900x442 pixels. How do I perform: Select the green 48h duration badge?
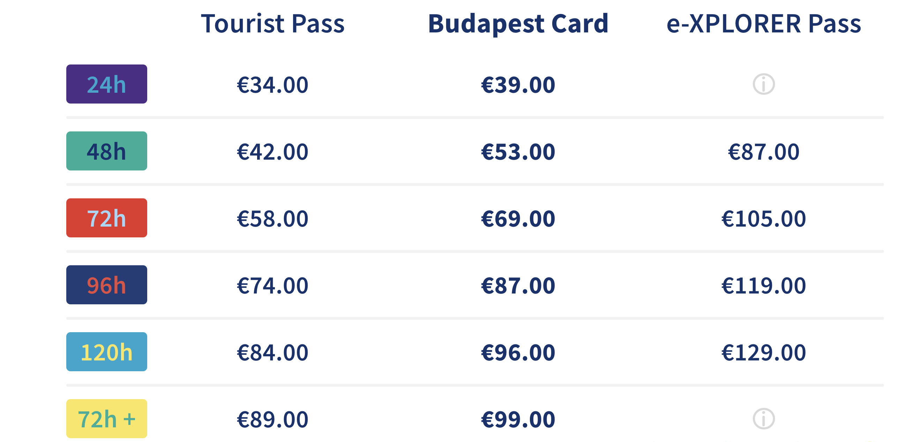106,151
